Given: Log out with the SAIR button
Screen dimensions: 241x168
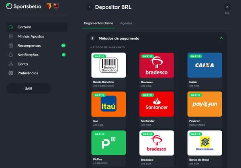Looking at the screenshot, I should pos(29,88).
